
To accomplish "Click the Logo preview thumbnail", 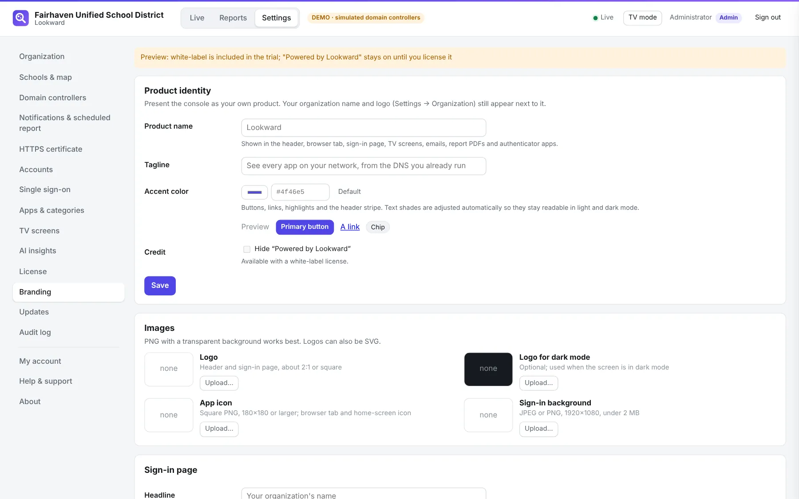I will 169,369.
